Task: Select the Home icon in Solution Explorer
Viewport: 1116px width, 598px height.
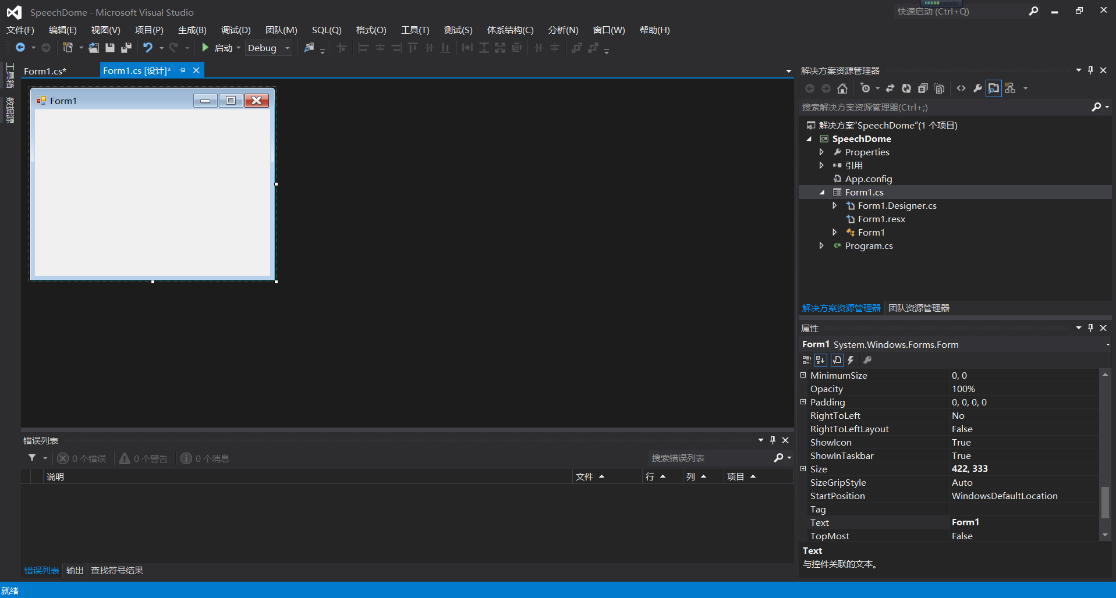Action: [x=842, y=88]
